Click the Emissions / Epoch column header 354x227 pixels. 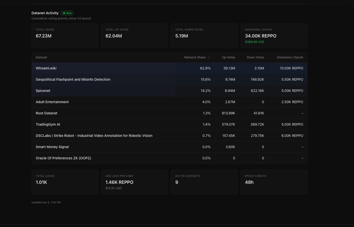point(290,57)
